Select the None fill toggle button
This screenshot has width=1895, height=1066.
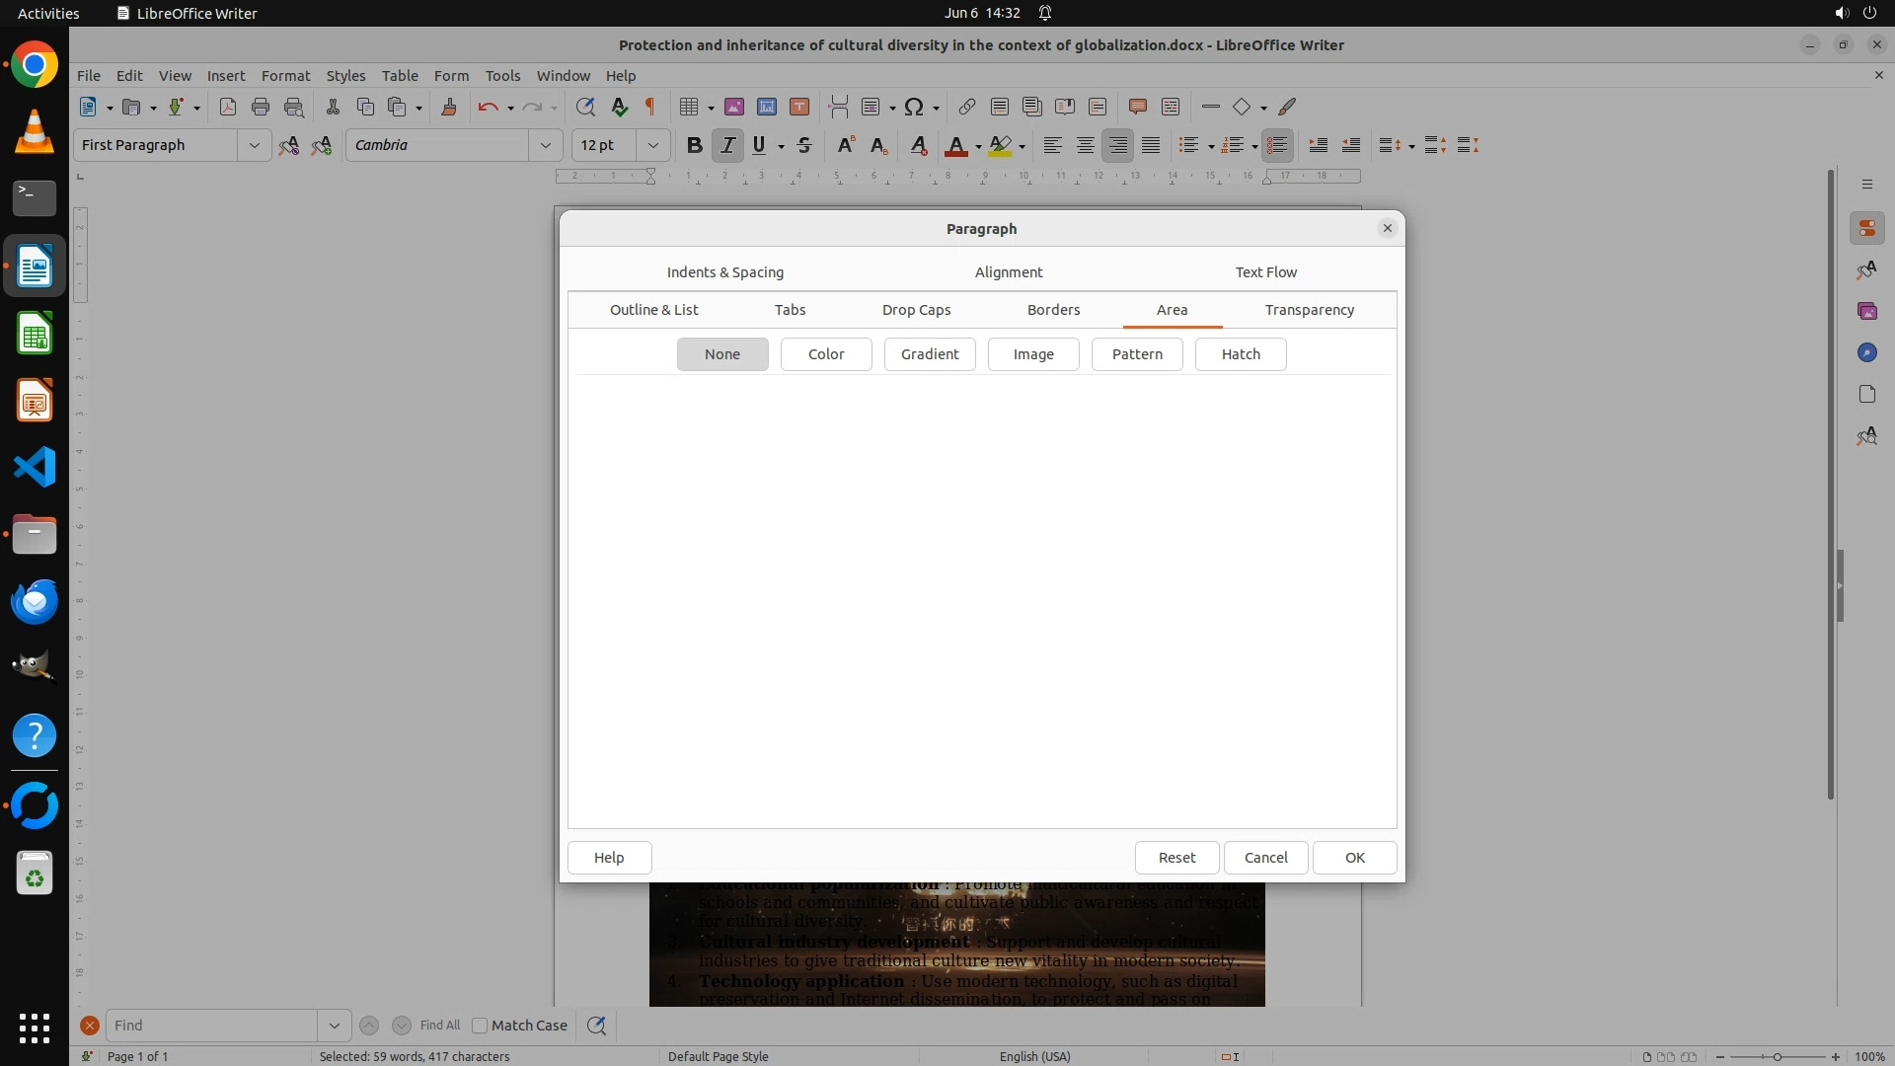coord(722,354)
